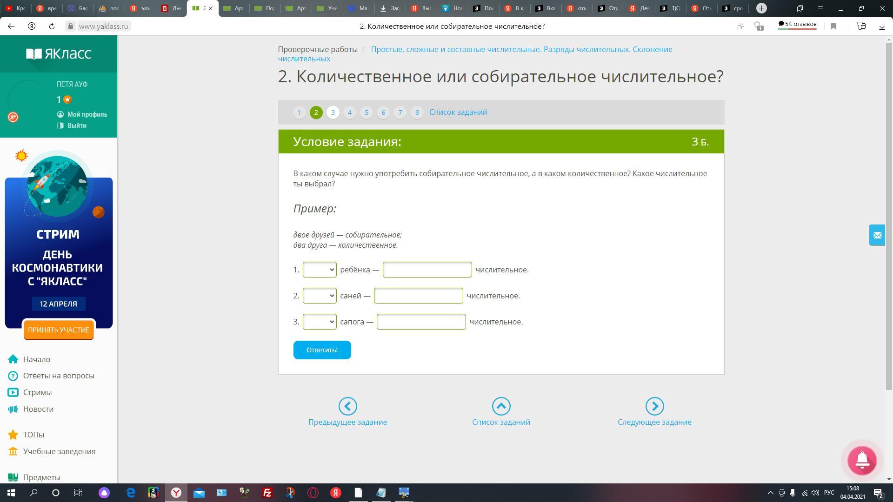
Task: Click the pink notification bell icon
Action: [x=862, y=460]
